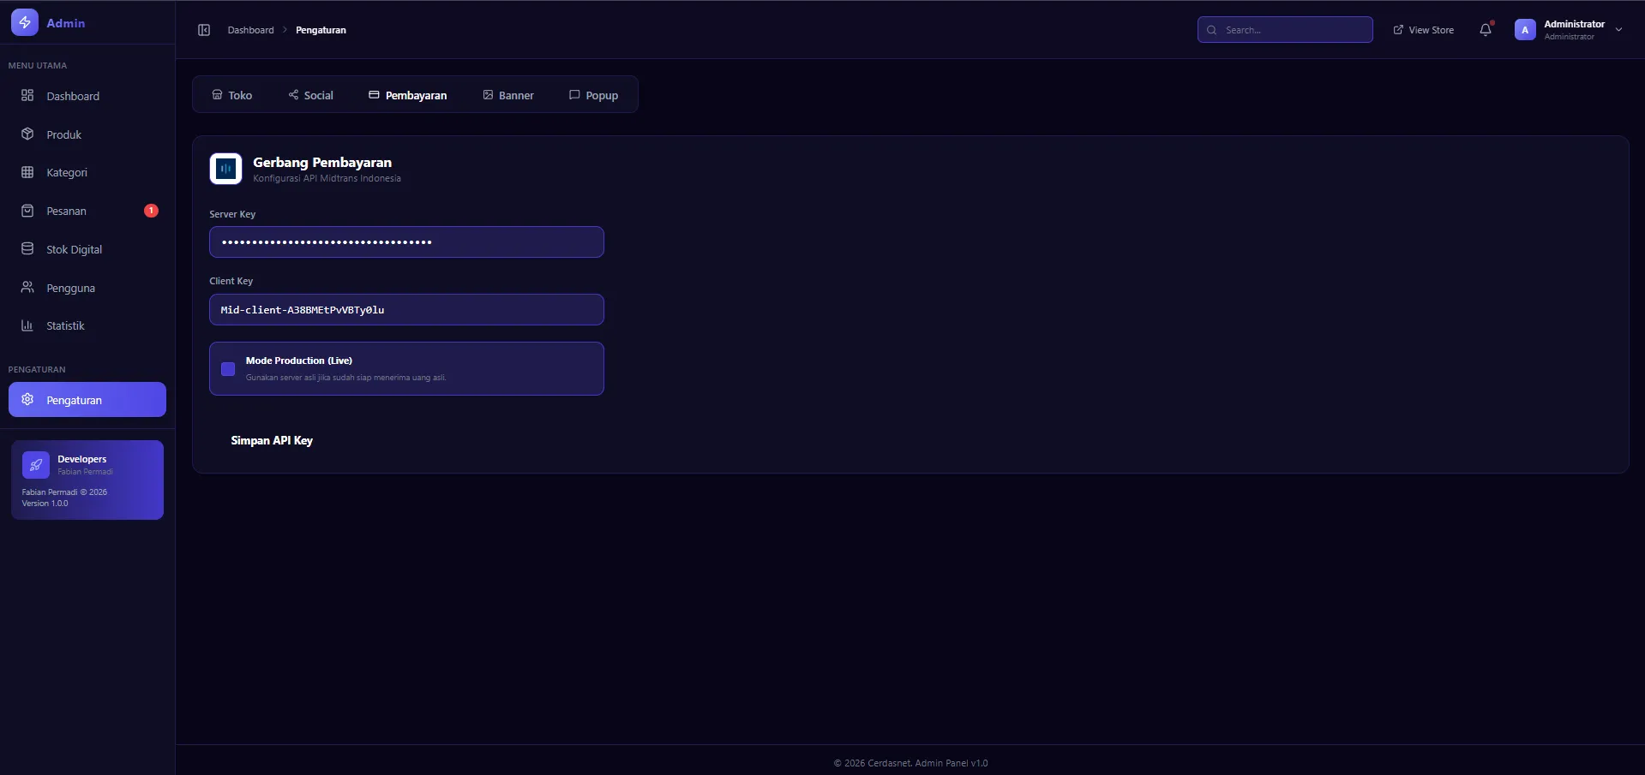Screen dimensions: 1645x775
Task: Click the administrator avatar icon
Action: [1525, 30]
